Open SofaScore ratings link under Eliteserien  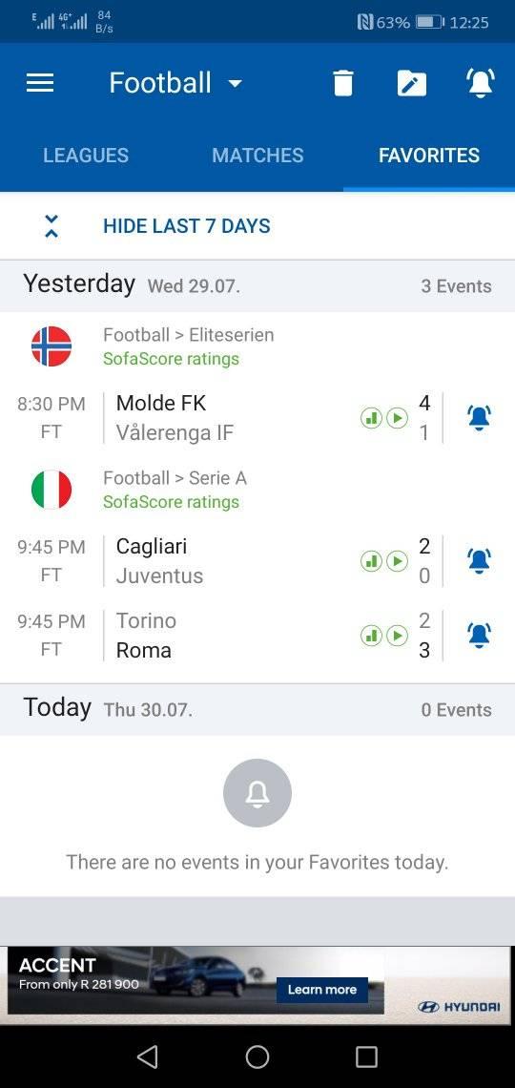coord(172,359)
